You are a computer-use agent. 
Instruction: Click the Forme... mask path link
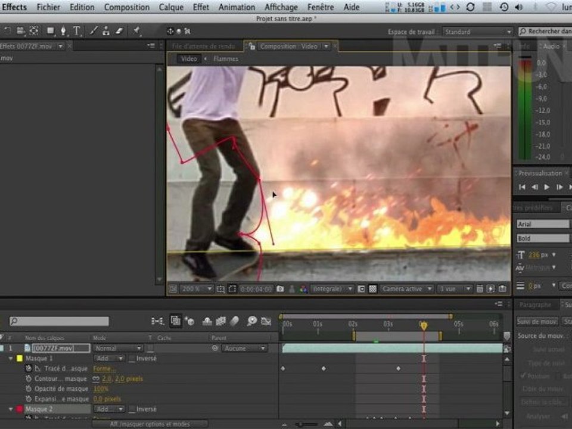pos(104,369)
